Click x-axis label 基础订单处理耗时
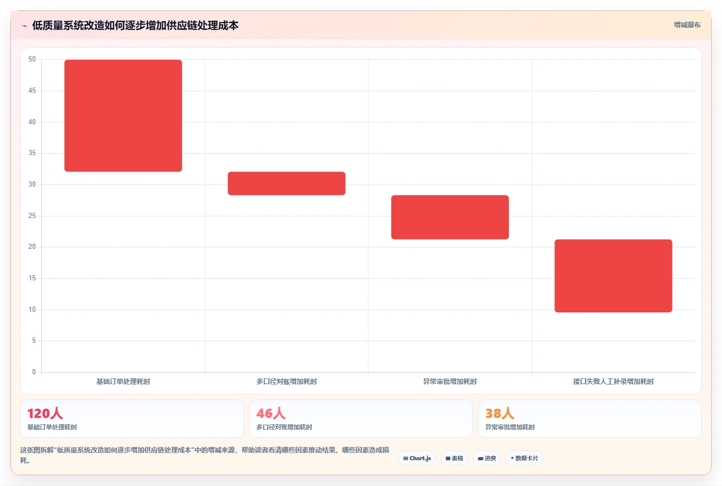 click(123, 381)
